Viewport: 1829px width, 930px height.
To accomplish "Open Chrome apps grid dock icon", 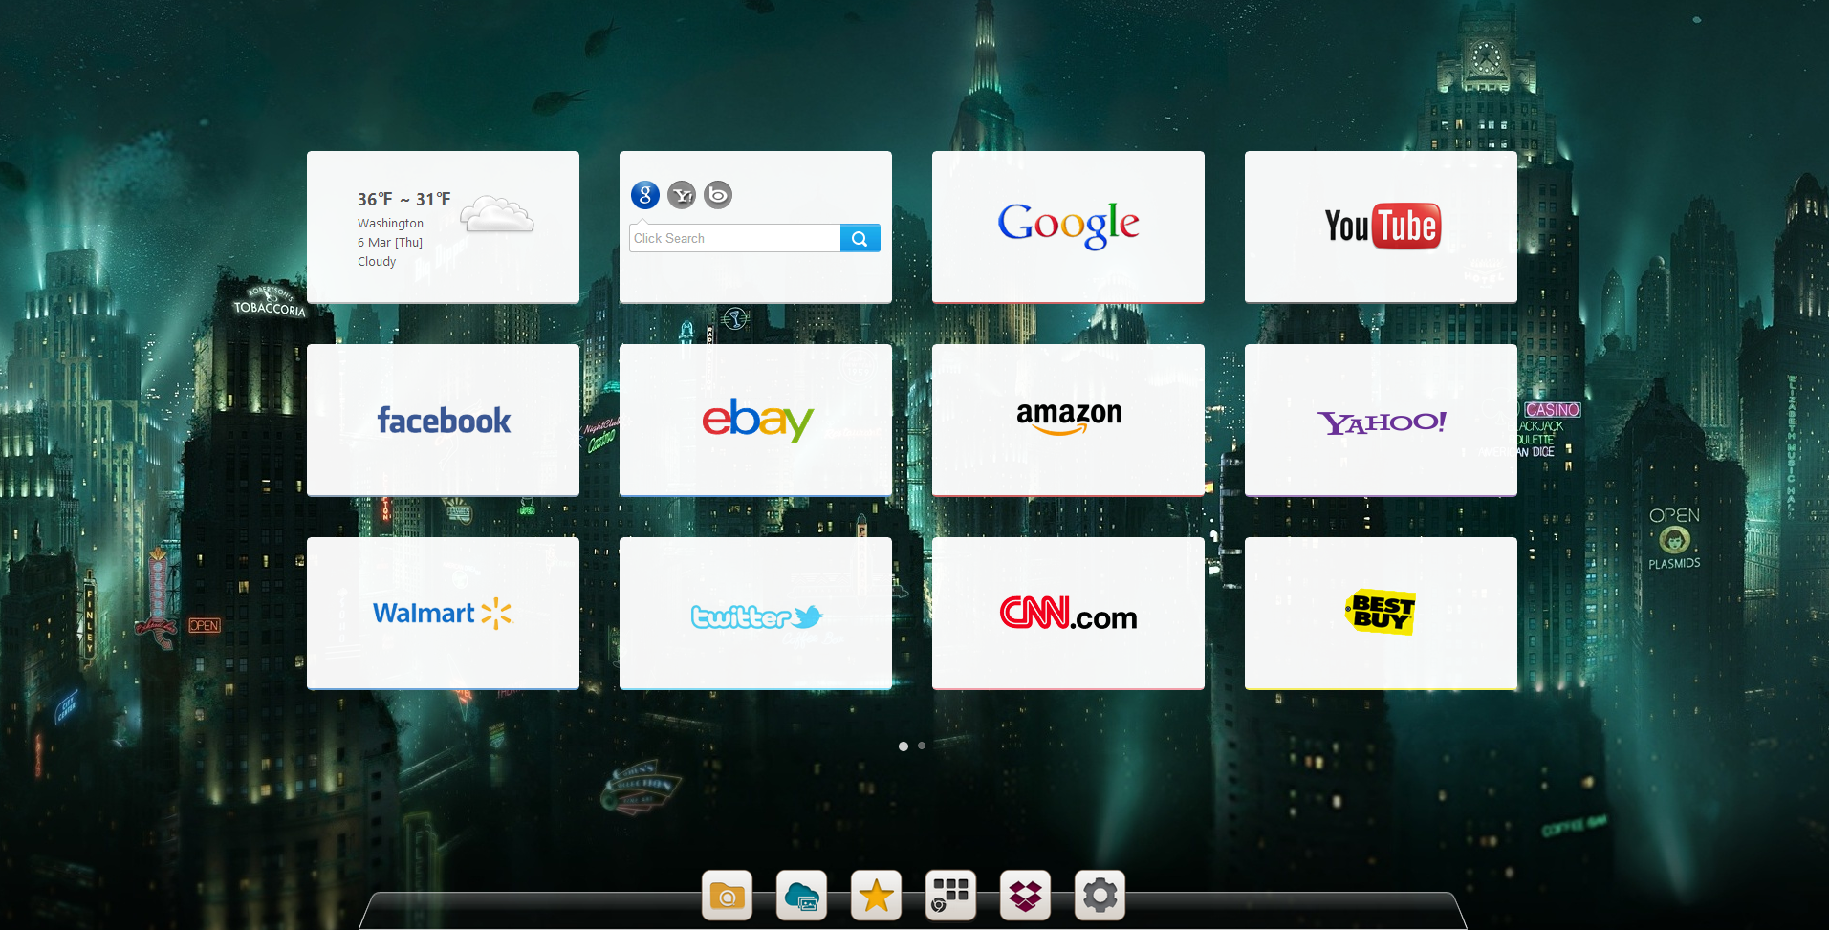I will coord(950,896).
